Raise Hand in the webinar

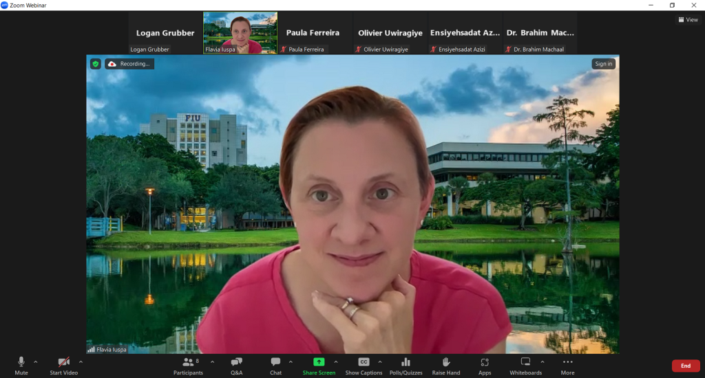[446, 365]
